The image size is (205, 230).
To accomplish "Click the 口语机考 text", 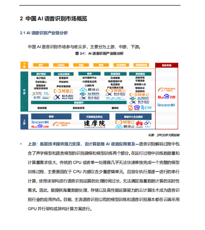I will coord(90,85).
